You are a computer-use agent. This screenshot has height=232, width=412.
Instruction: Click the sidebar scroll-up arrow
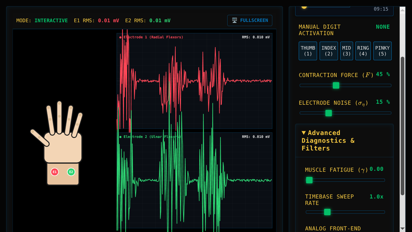(x=402, y=10)
